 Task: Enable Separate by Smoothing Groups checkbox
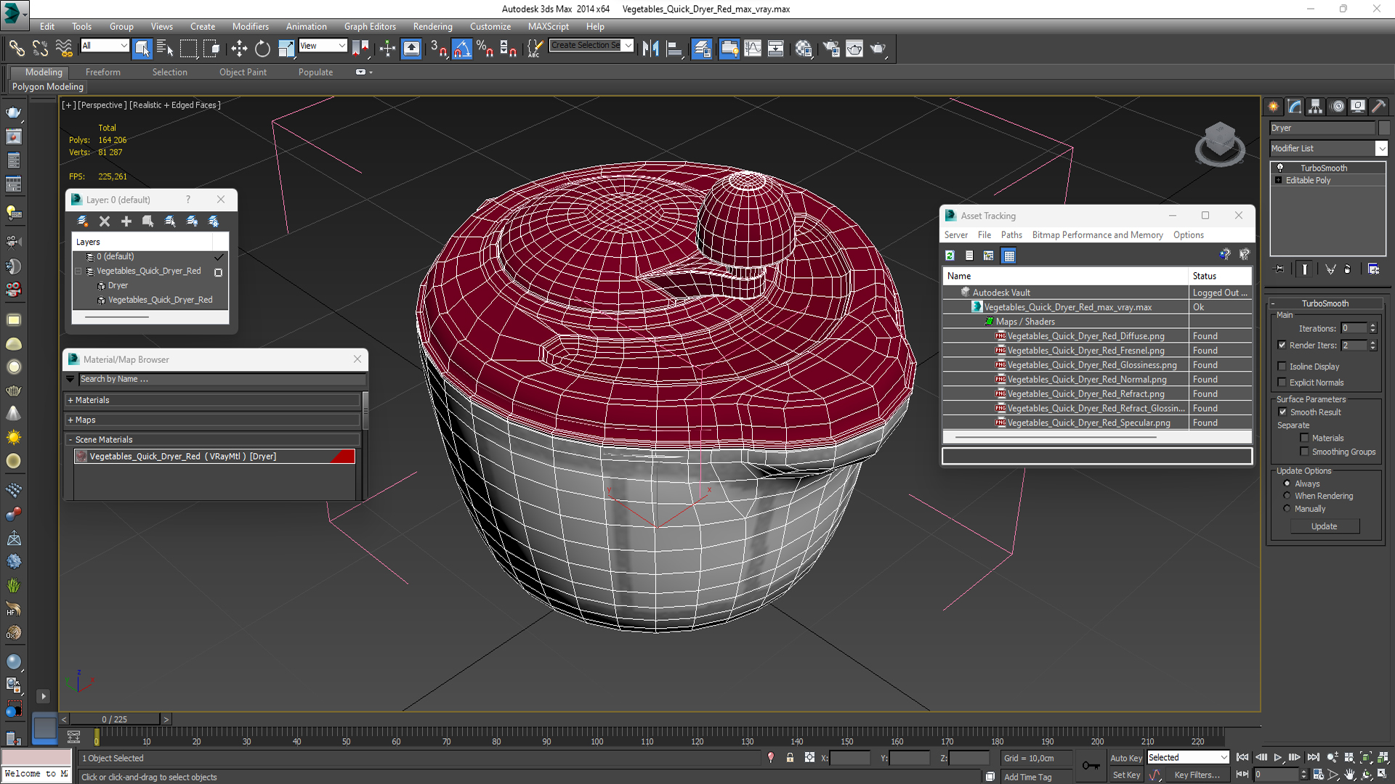point(1304,452)
